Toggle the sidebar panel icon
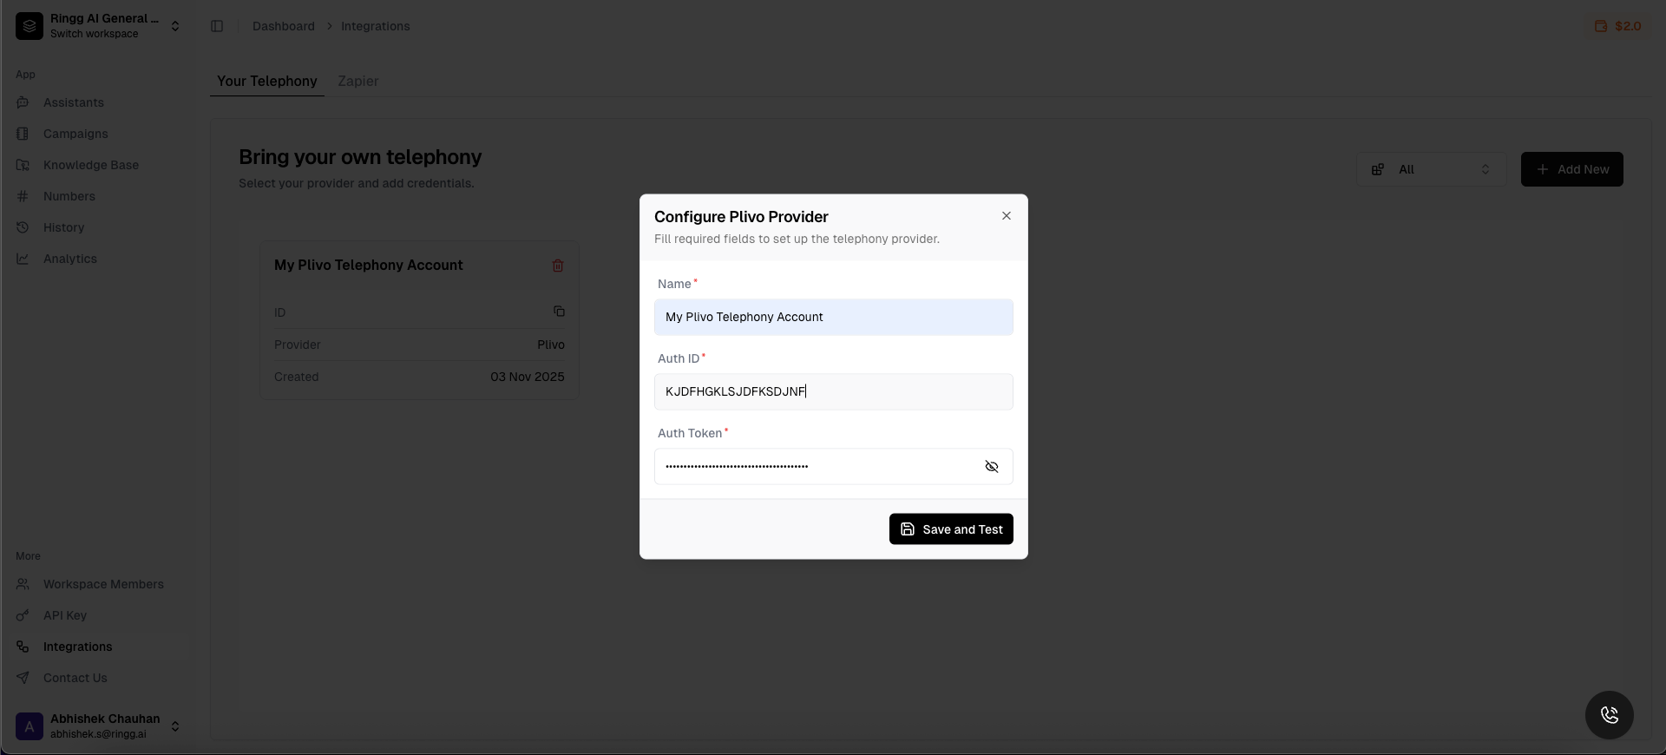Screen dimensions: 1666x755 coord(217,26)
